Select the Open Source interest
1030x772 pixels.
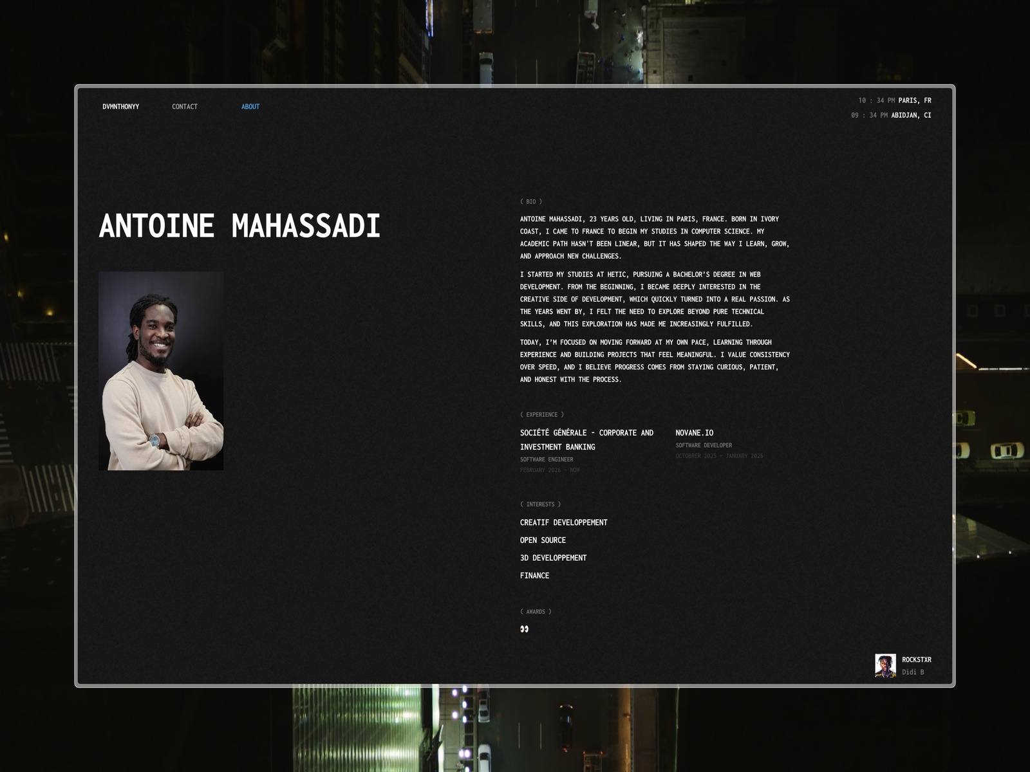[543, 540]
